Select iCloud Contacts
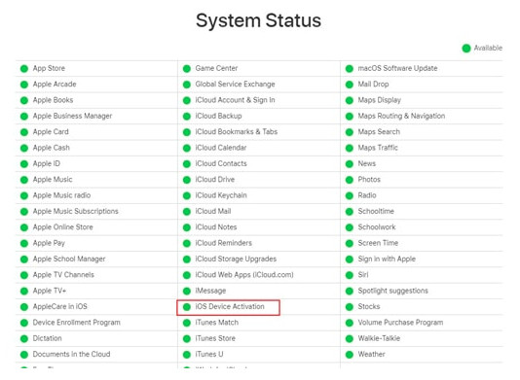This screenshot has height=380, width=520. tap(221, 163)
